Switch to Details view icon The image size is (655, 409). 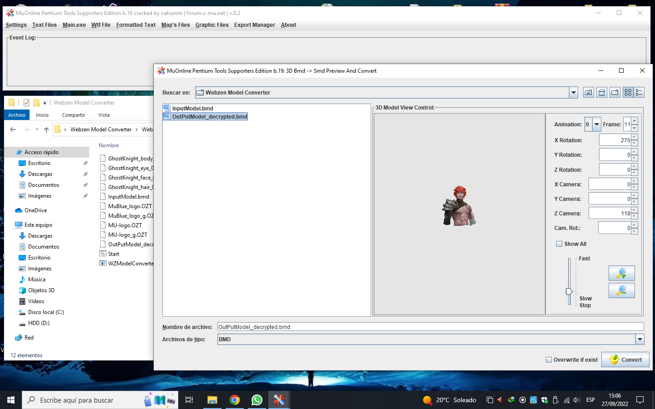tap(639, 92)
